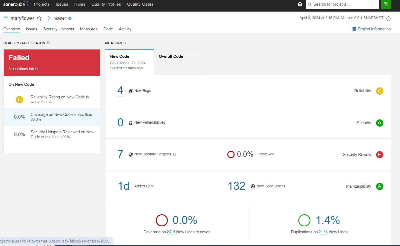Click the Quality Gate Status help icon
The image size is (400, 246).
click(x=48, y=43)
